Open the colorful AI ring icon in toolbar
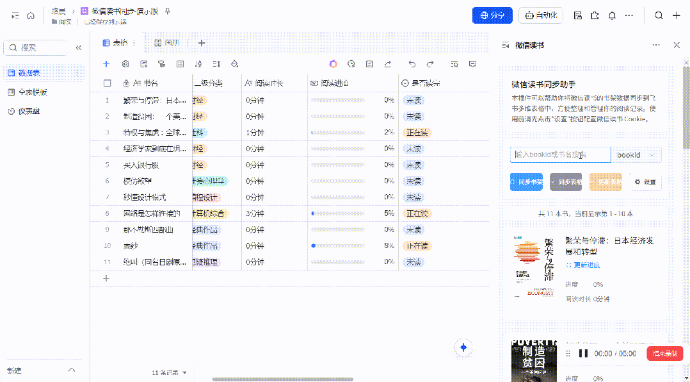This screenshot has width=690, height=382. click(x=333, y=64)
